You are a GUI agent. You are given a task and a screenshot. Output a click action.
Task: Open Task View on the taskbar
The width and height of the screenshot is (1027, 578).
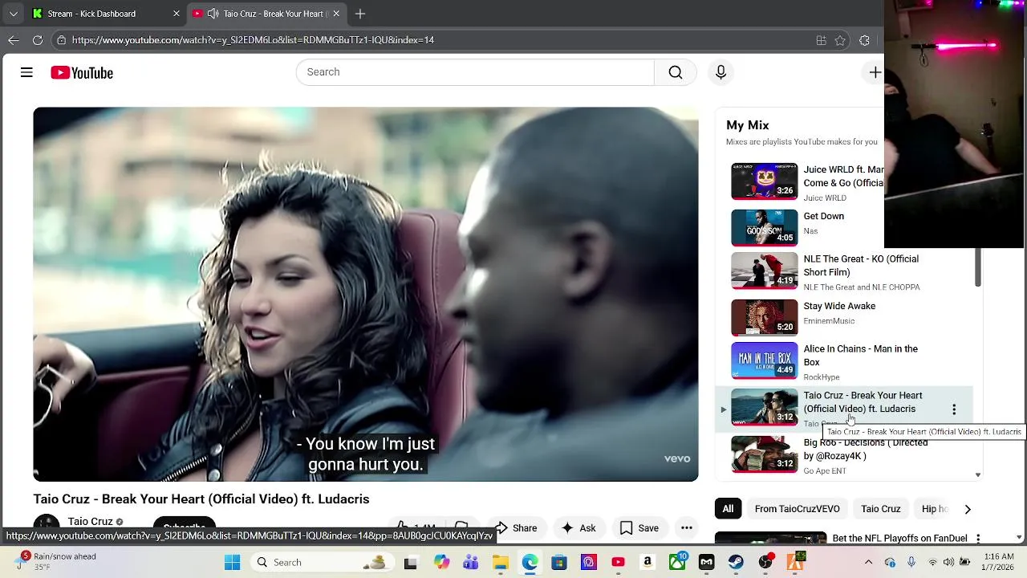(411, 563)
